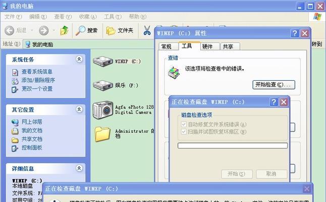The image size is (326, 202).
Task: Toggle 自动修复文件系统错误 checkbox
Action: (184, 124)
